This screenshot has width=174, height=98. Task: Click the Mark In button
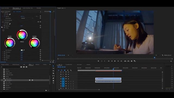[x=102, y=61]
